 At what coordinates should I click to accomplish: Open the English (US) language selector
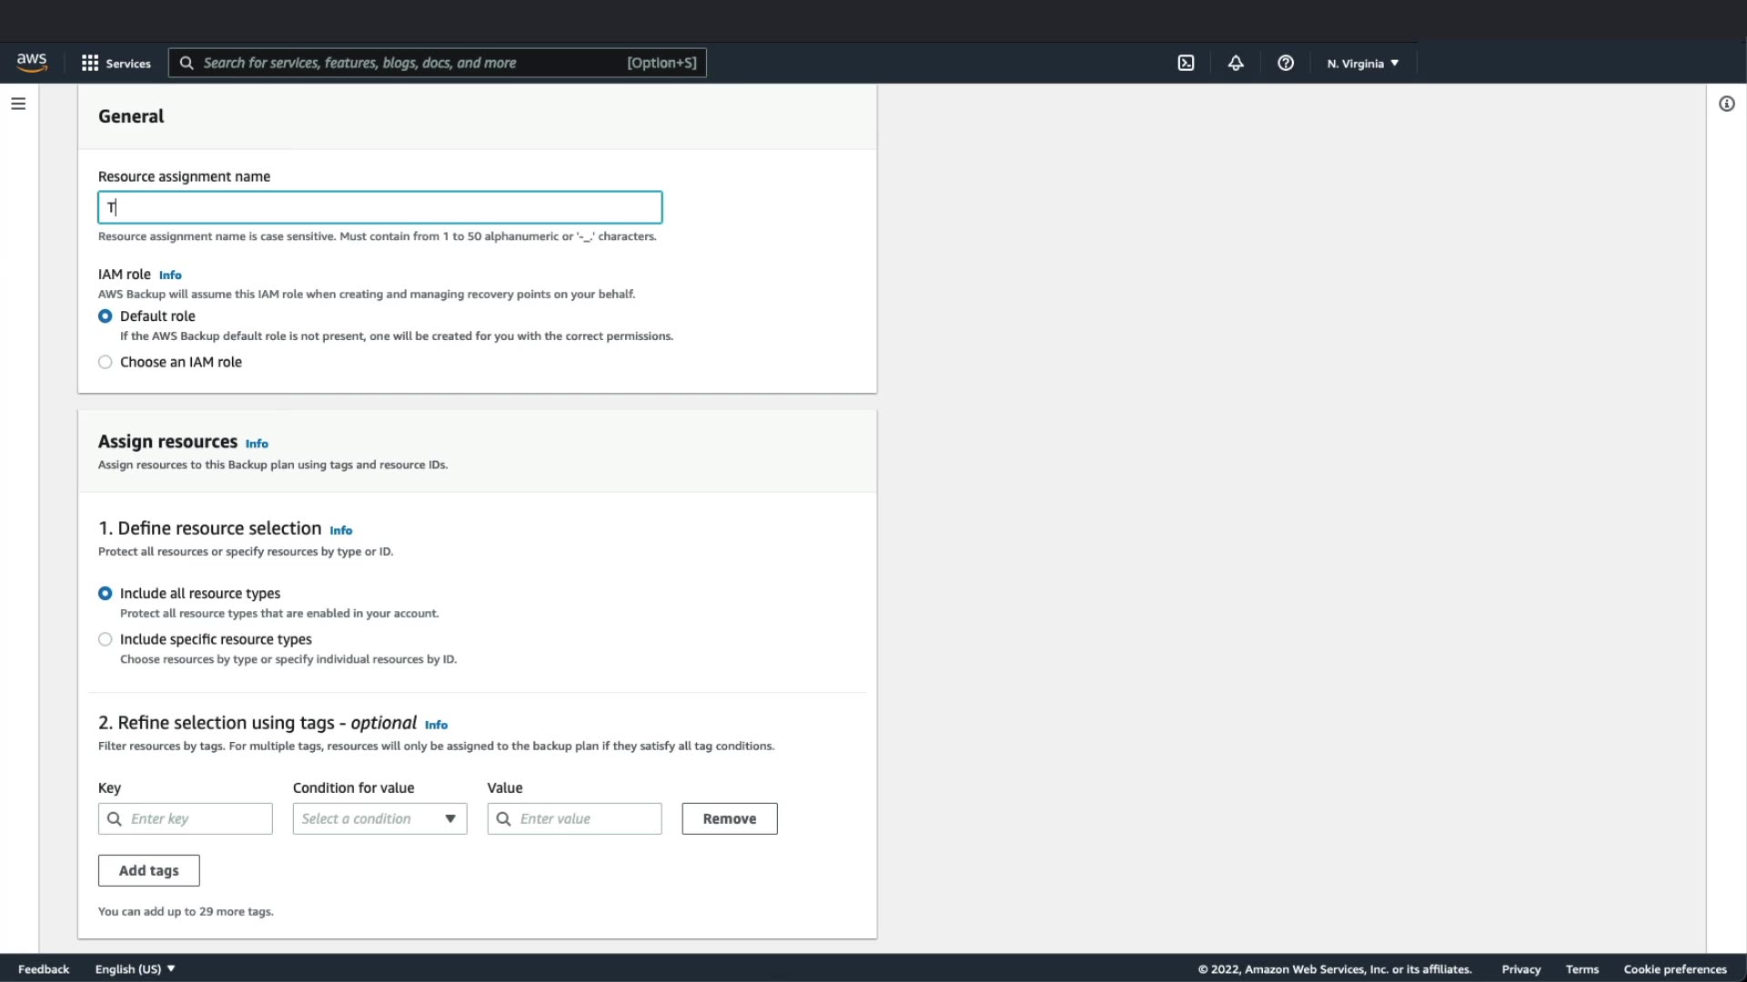tap(135, 969)
